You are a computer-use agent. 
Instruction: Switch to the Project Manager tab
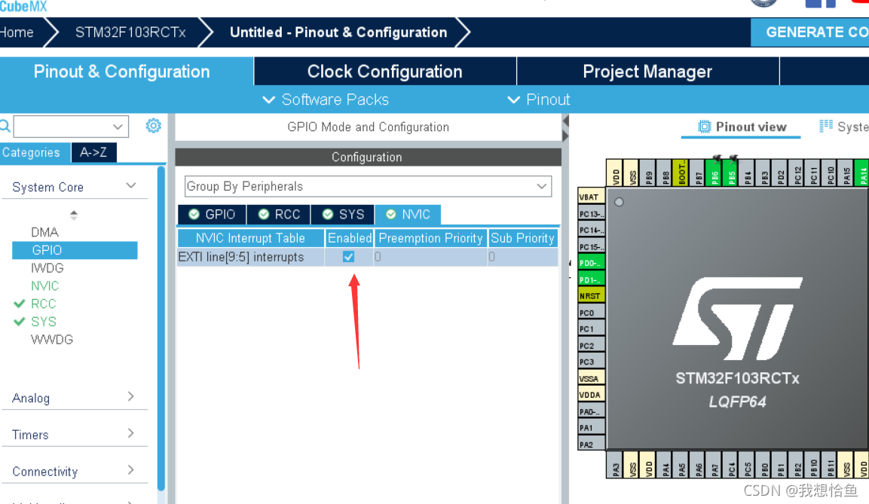tap(648, 72)
